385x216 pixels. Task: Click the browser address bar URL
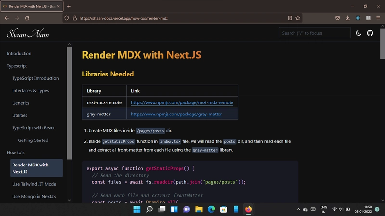(124, 18)
